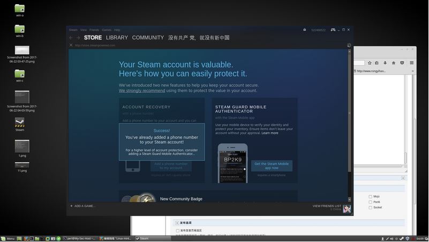Open VIEW FRIENDS LIST
Screen dimensions: 429x242
tap(327, 206)
